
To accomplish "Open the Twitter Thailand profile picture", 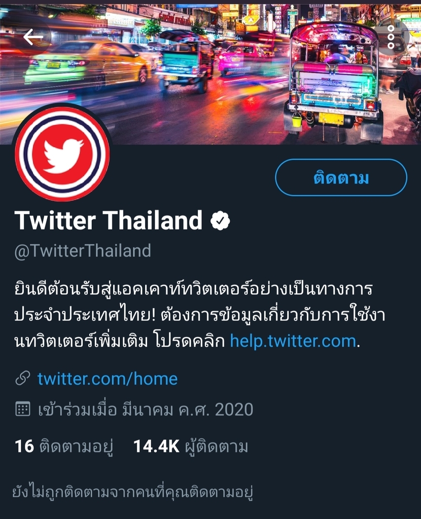I will pos(62,154).
